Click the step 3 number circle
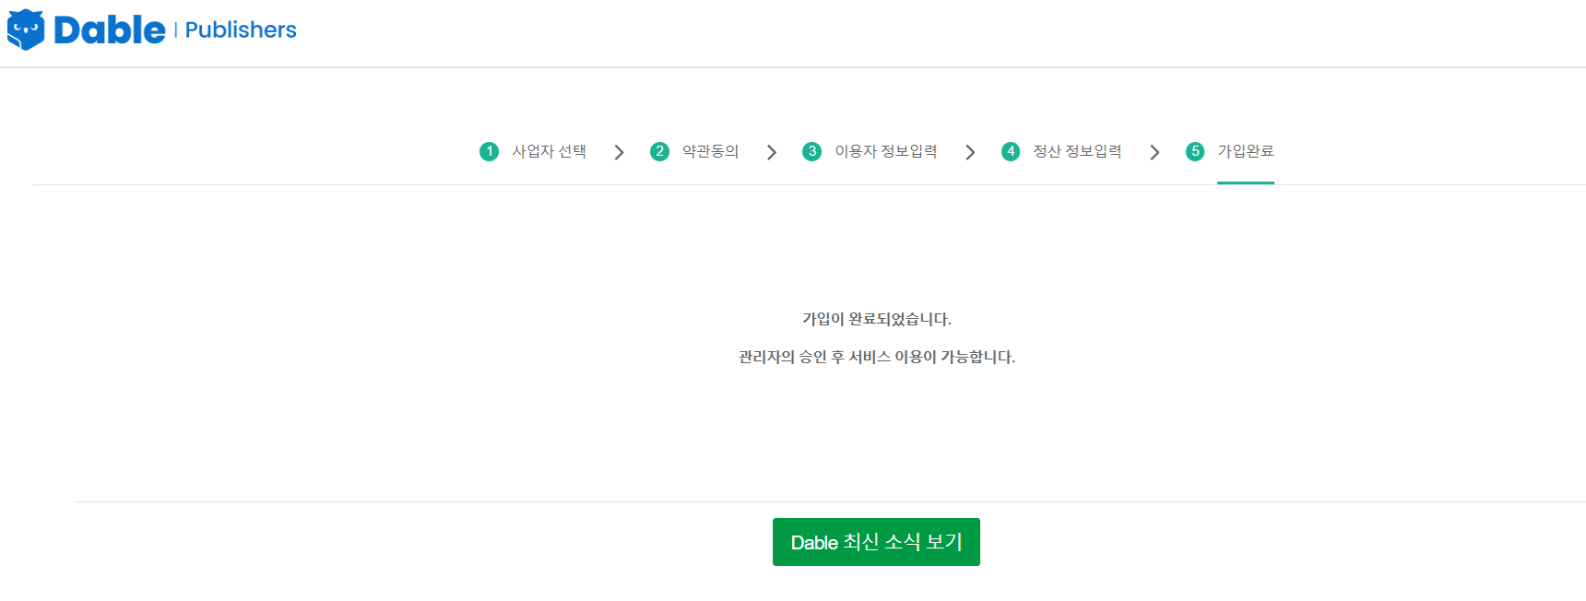This screenshot has width=1586, height=601. (811, 151)
